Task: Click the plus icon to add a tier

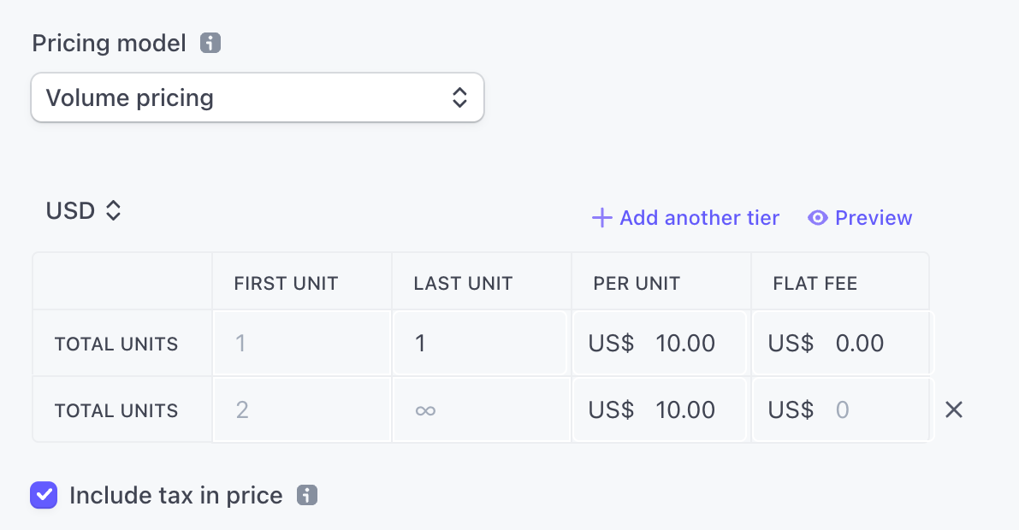Action: (601, 218)
